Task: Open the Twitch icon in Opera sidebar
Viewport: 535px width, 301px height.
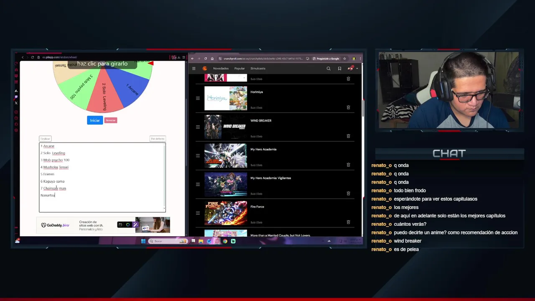Action: coord(16,97)
